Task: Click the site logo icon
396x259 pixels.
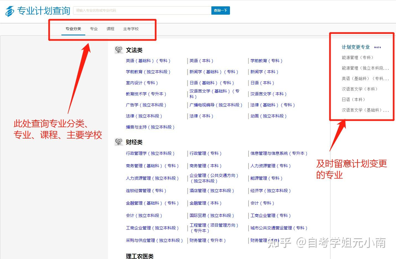Action: (10, 11)
